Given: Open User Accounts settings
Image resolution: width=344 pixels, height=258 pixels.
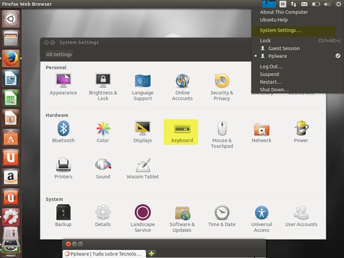Looking at the screenshot, I should [301, 216].
